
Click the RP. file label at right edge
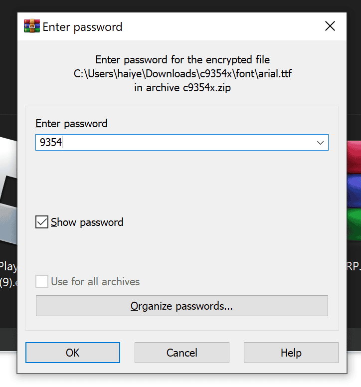[354, 266]
